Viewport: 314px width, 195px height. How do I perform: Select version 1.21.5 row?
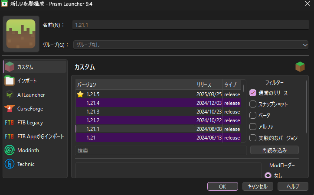(x=158, y=94)
